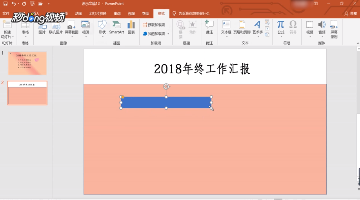Image resolution: width=360 pixels, height=200 pixels.
Task: Switch to the 帮助 ribbon tab
Action: 145,14
